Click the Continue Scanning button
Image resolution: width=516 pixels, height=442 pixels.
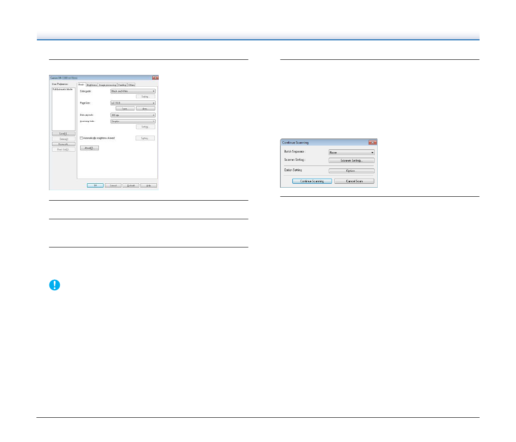pos(312,181)
